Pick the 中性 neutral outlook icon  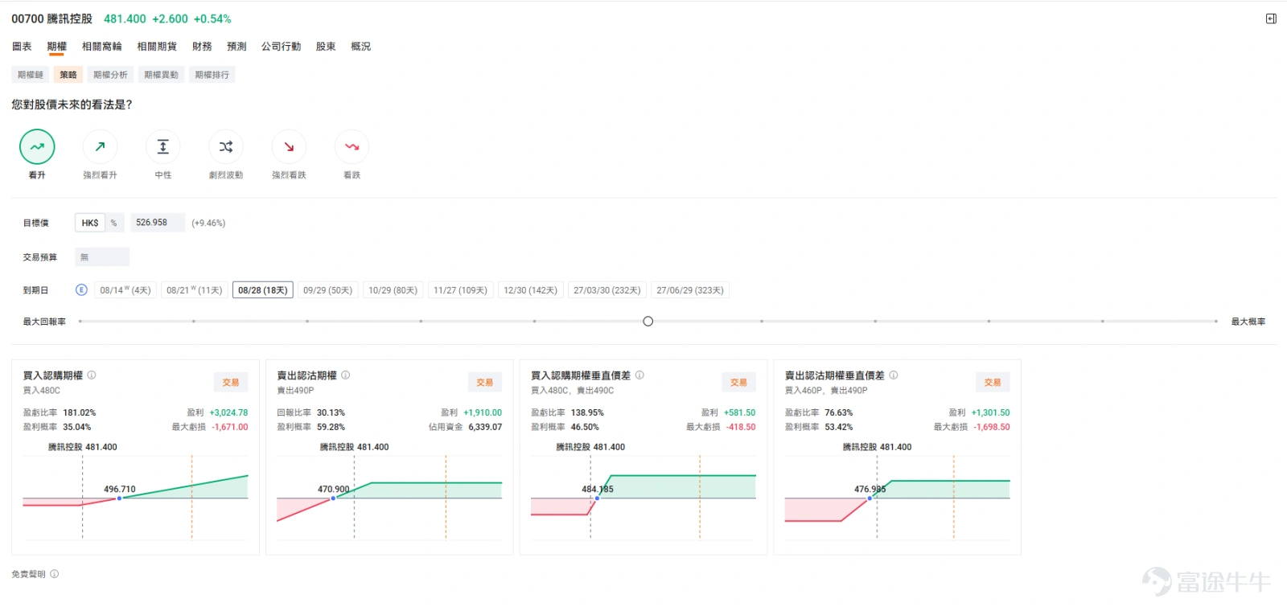[x=162, y=147]
